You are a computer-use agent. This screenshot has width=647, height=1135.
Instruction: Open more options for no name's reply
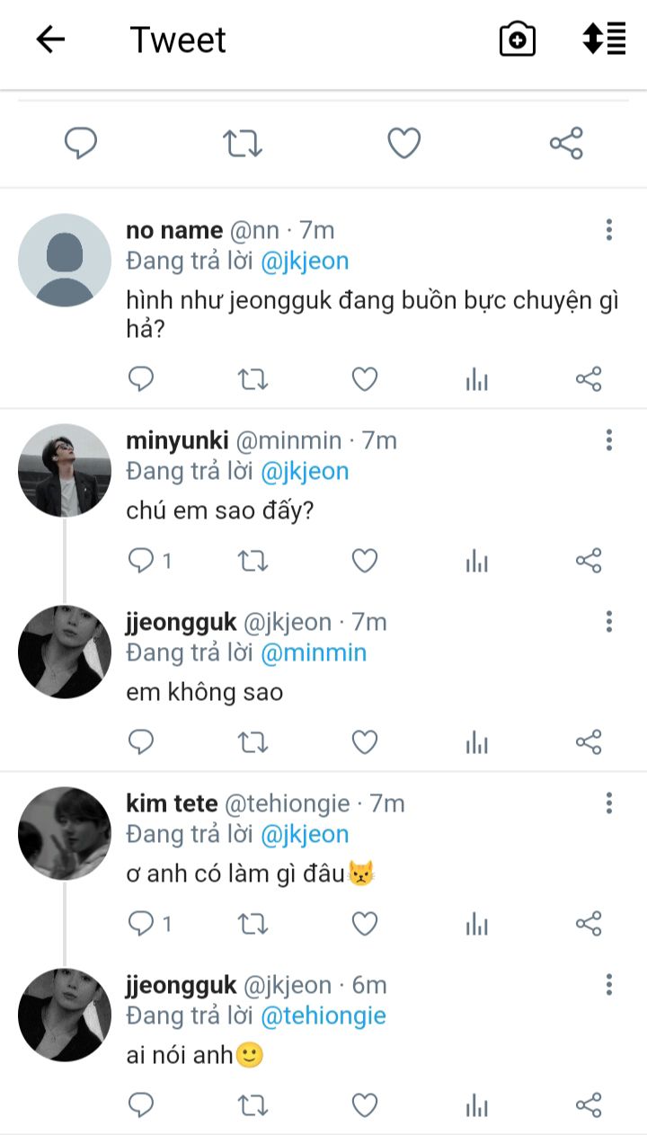[608, 230]
